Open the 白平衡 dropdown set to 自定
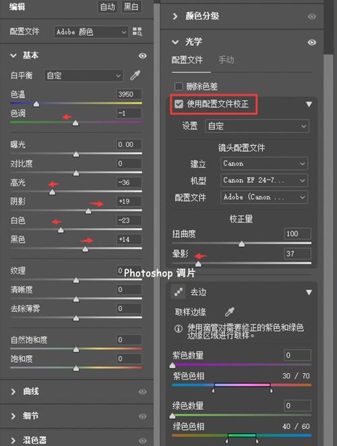Screen dimensions: 337x446 coord(84,75)
